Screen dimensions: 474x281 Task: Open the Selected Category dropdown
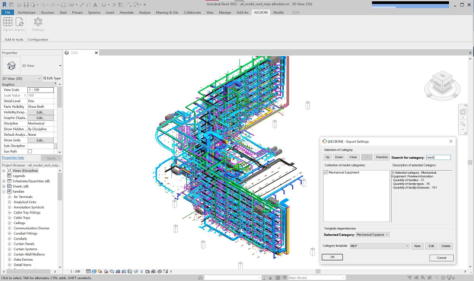click(373, 235)
